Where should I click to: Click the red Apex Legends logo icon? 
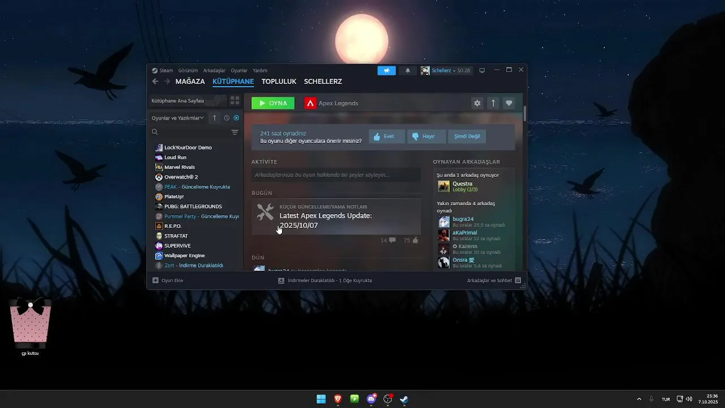point(310,103)
